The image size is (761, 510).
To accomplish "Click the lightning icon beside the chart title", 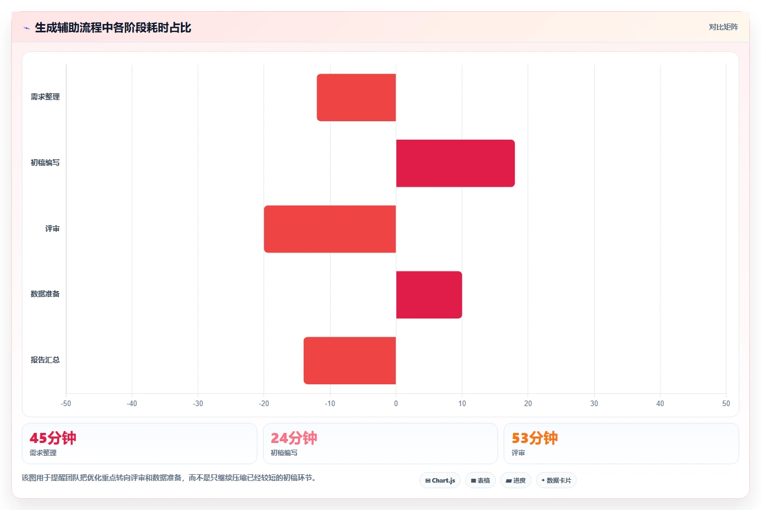I will click(x=26, y=28).
